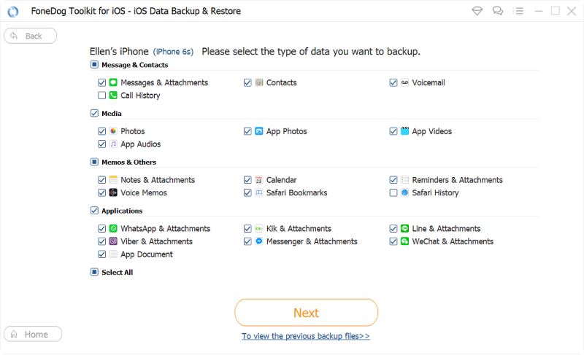Image resolution: width=584 pixels, height=355 pixels.
Task: Uncheck the WeChat & Attachments checkbox
Action: [x=393, y=241]
